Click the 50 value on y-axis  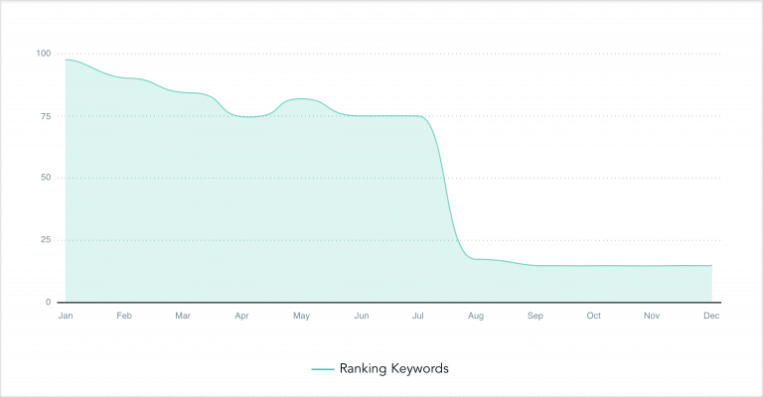tap(46, 178)
